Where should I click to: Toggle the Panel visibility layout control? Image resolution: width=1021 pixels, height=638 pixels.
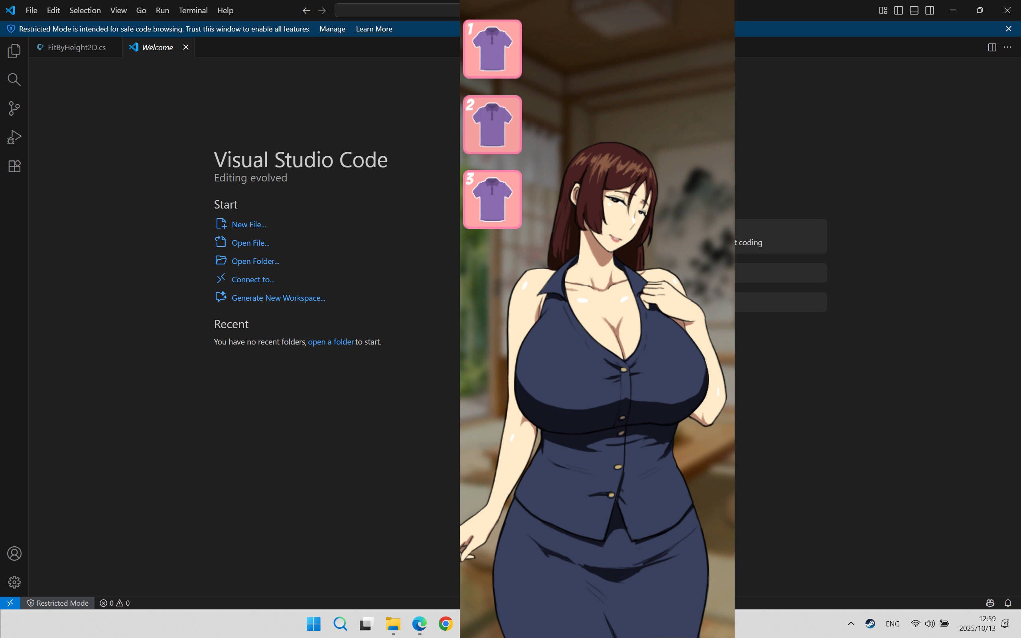[x=914, y=10]
